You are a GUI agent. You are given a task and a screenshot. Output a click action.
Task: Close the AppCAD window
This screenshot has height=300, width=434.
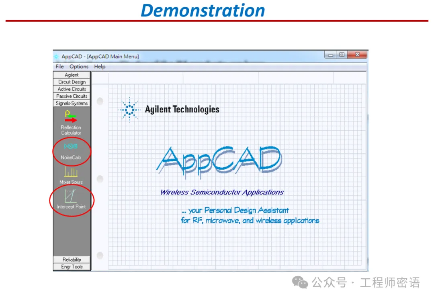(x=357, y=55)
